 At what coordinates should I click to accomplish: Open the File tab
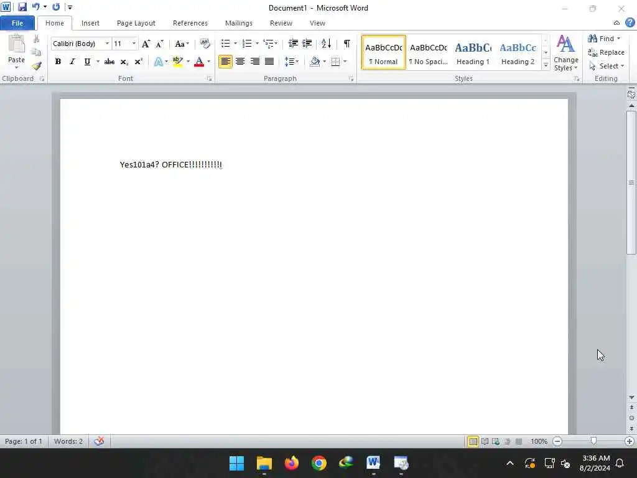pos(17,23)
